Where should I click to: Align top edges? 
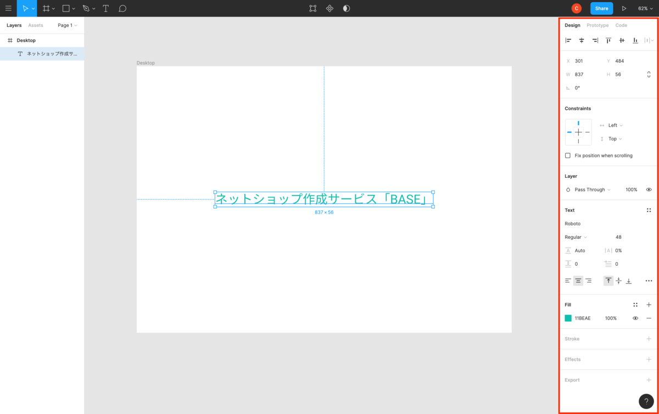(x=608, y=40)
